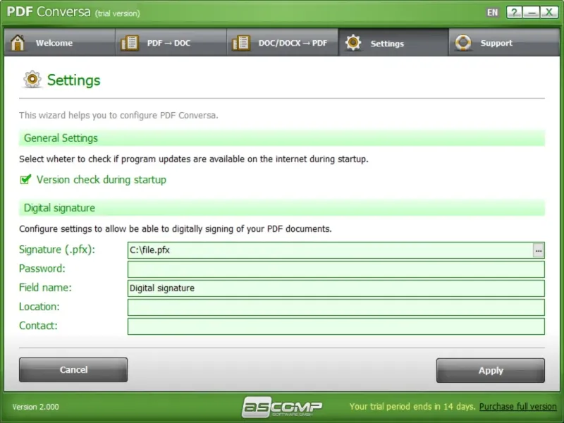Click the 'Field name:' label
Image resolution: width=564 pixels, height=423 pixels.
coord(45,288)
